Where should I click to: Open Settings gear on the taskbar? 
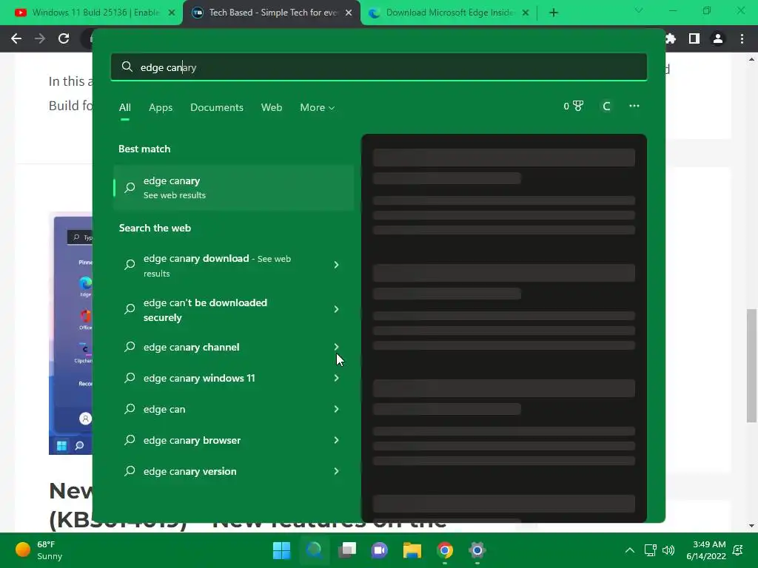(477, 550)
